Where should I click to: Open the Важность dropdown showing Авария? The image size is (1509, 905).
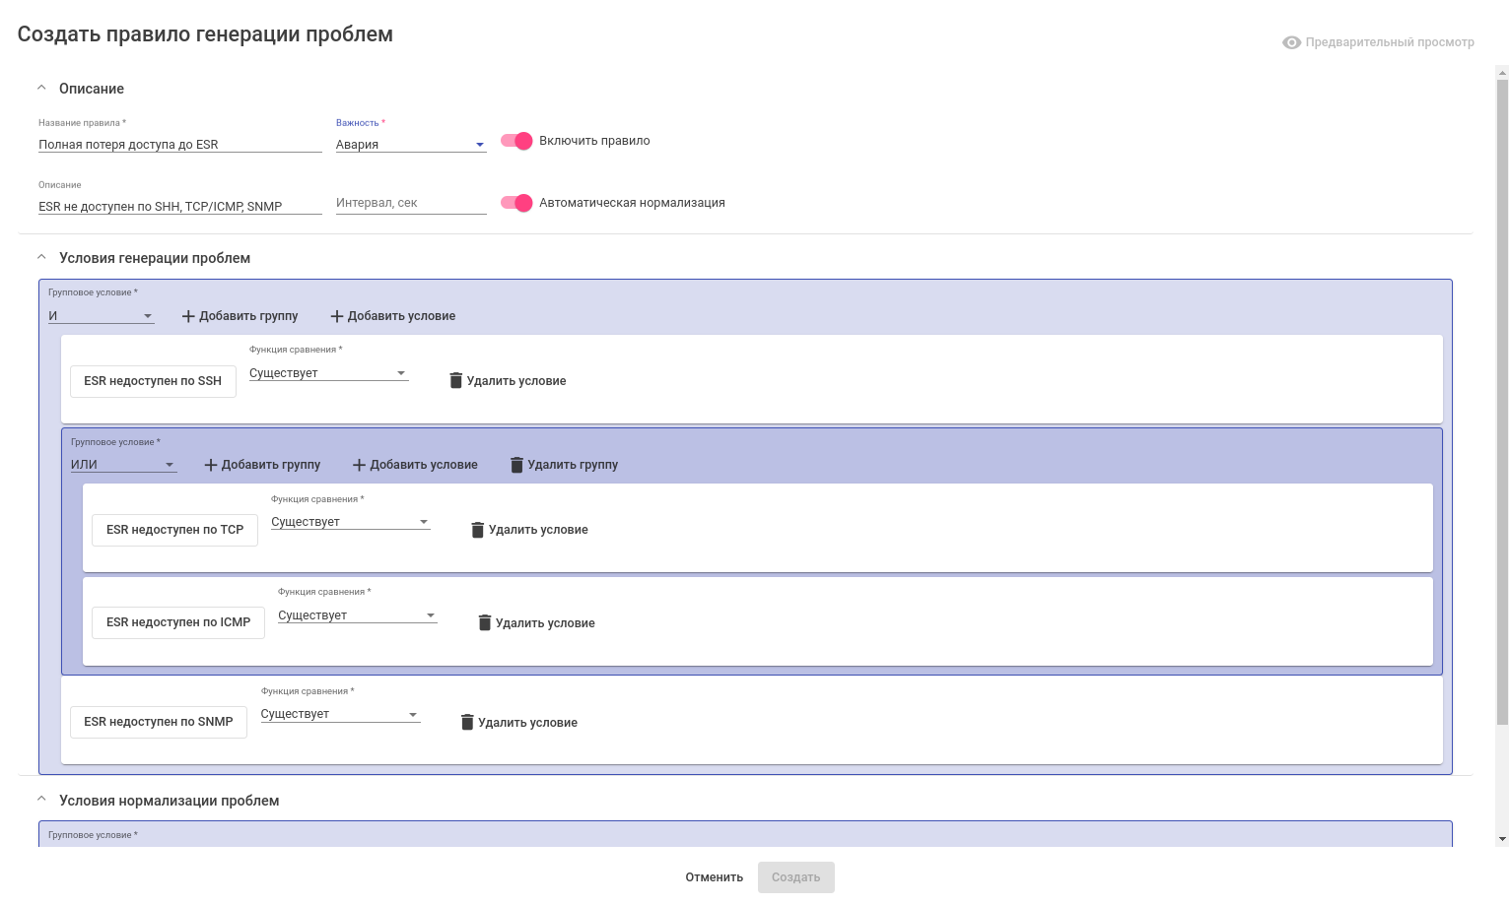coord(410,145)
